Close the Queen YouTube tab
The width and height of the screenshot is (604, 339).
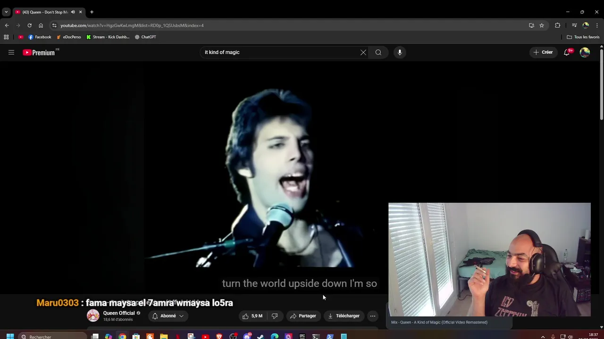[80, 12]
